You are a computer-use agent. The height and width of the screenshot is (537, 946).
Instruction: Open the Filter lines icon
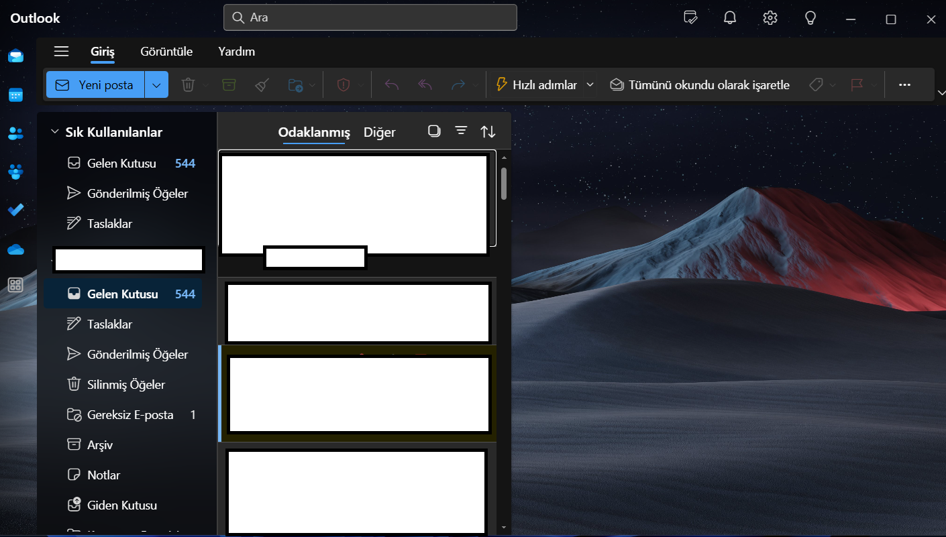(x=461, y=131)
